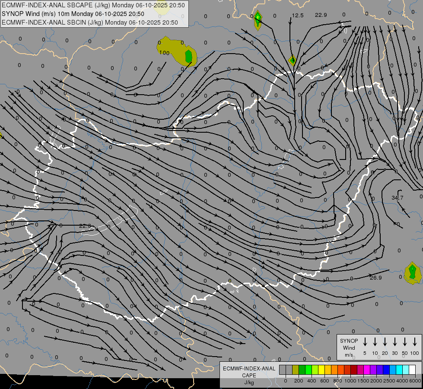
Task: Click the green CAPE cell left of 12.5
Action: pyautogui.click(x=258, y=19)
